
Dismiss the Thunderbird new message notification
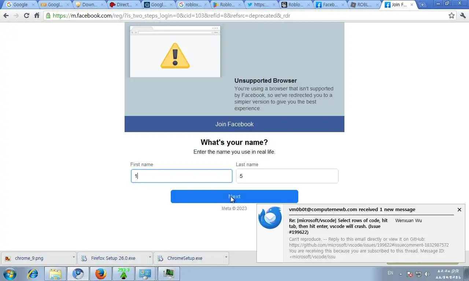pyautogui.click(x=459, y=210)
